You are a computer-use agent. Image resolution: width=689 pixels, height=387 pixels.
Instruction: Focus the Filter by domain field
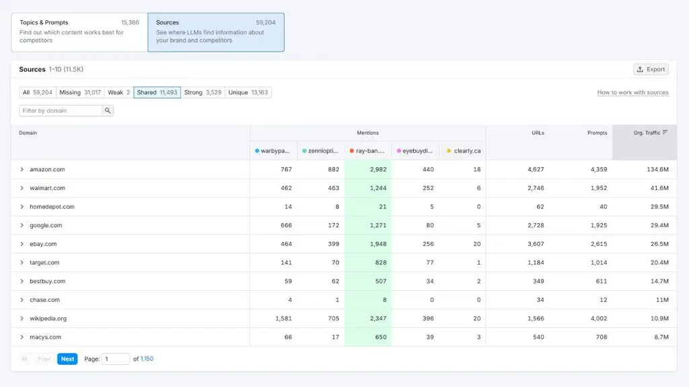coord(61,111)
